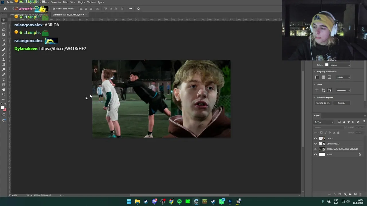Screen dimensions: 367x206
Task: Open the Windows Start menu
Action: coord(129,201)
